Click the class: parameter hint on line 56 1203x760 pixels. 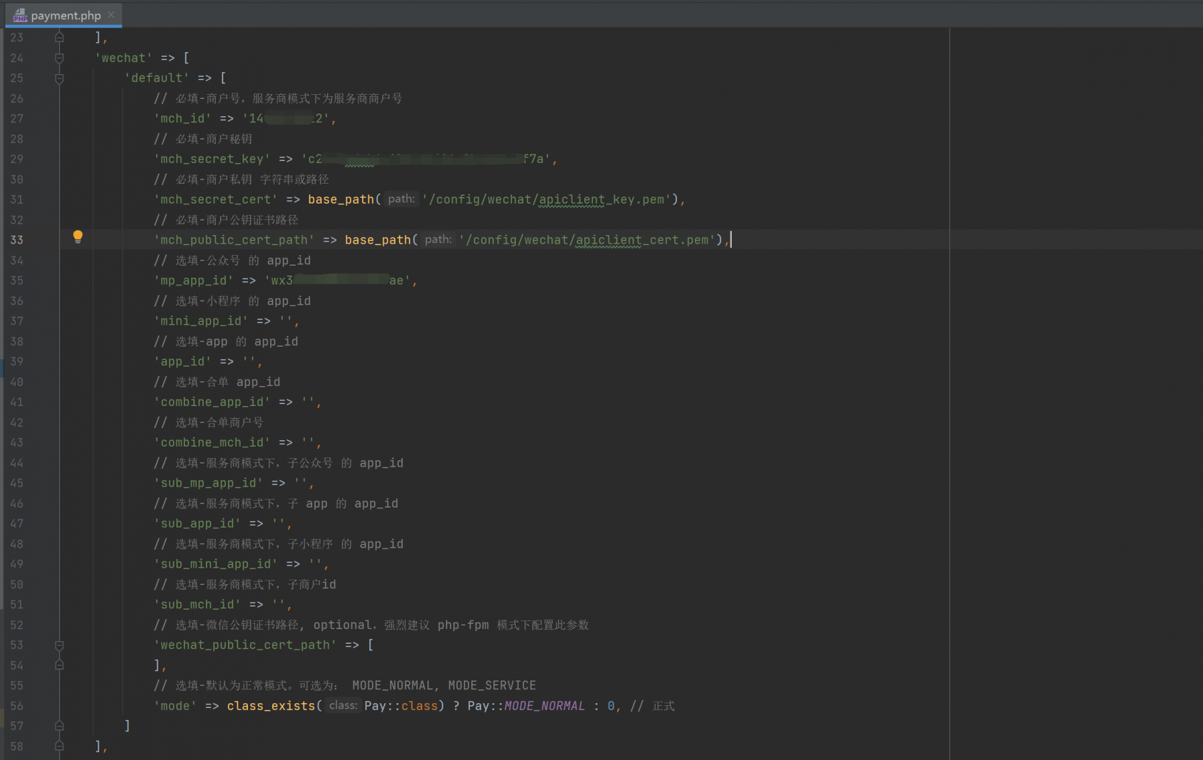[343, 706]
